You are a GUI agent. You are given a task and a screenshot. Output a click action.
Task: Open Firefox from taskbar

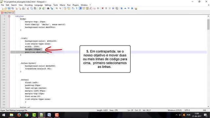click(x=19, y=115)
